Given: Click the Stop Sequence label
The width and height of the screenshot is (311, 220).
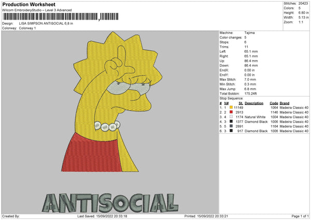Looking at the screenshot, I should tap(231, 98).
